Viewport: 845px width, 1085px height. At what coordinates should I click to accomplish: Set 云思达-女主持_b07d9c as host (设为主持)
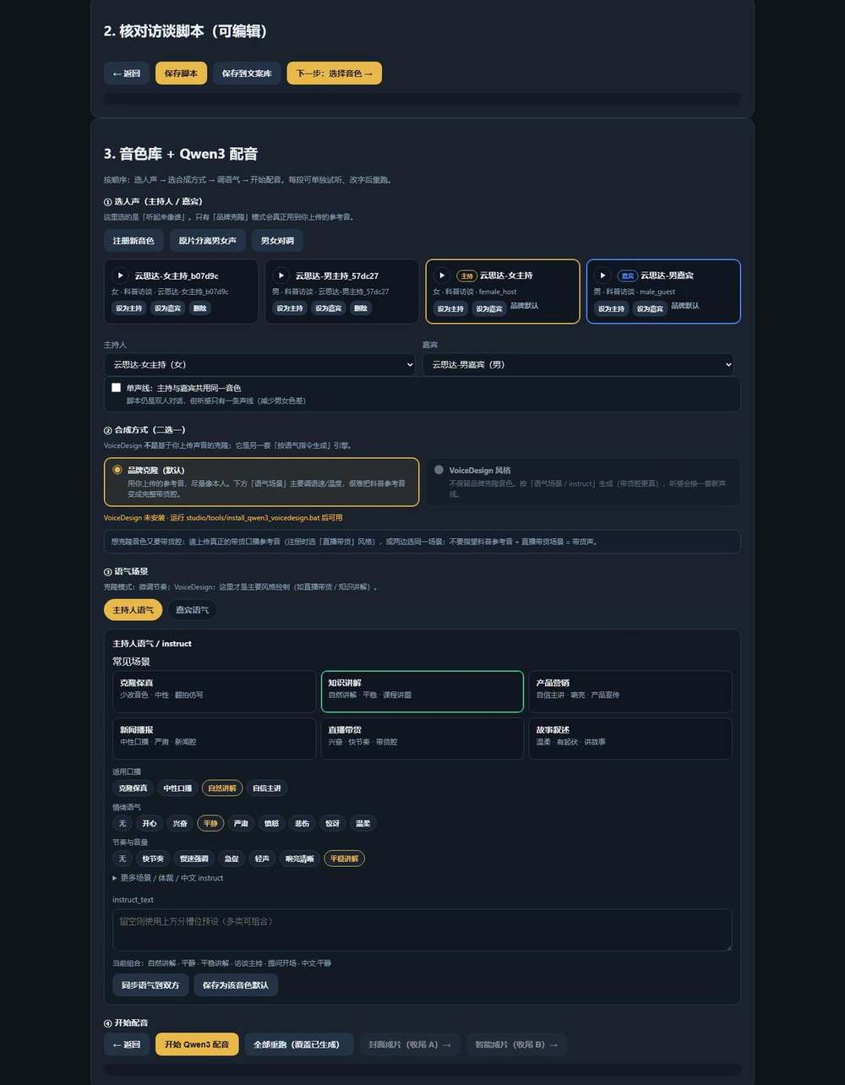129,308
